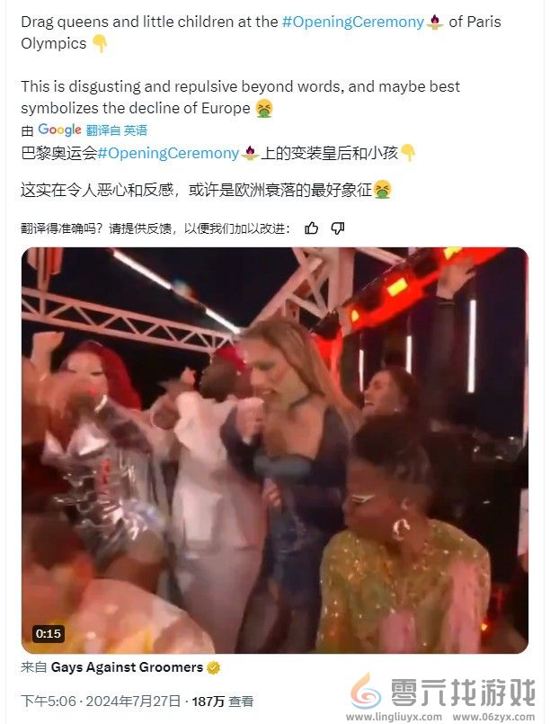Open the #OpeningCeremony hashtag in Chinese translation
The height and width of the screenshot is (724, 550).
click(x=168, y=153)
